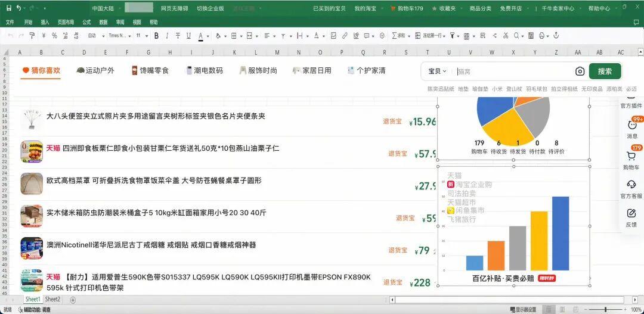Toggle strikethrough formatting

(178, 36)
